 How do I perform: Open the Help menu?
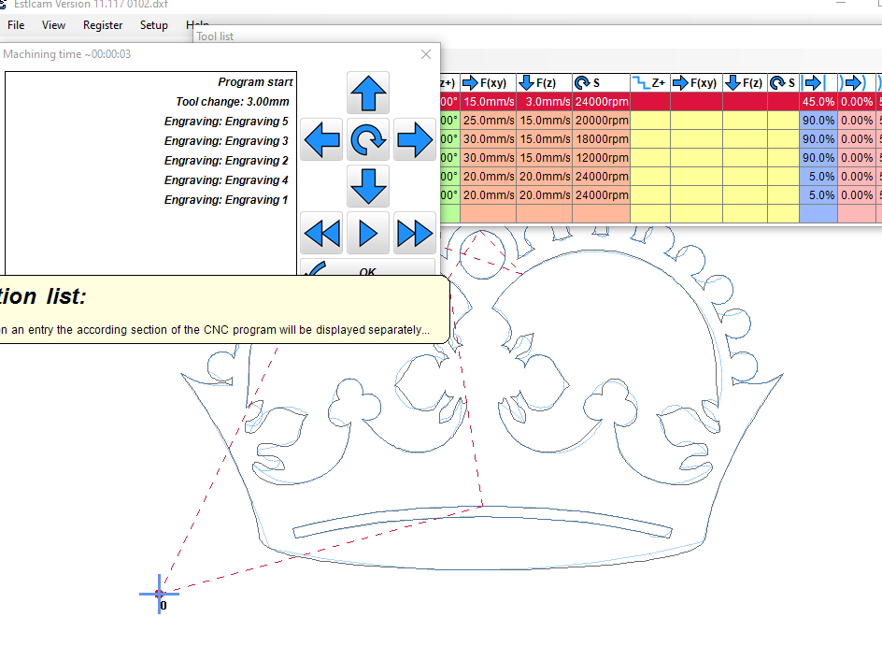(197, 23)
